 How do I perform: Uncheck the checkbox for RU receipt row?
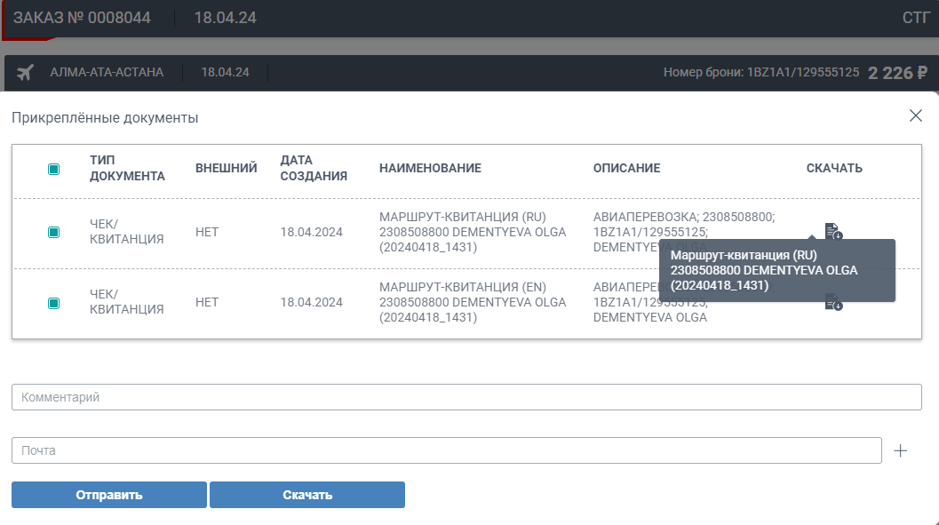click(53, 232)
